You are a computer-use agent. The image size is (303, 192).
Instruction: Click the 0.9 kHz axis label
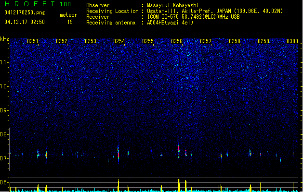point(4,110)
